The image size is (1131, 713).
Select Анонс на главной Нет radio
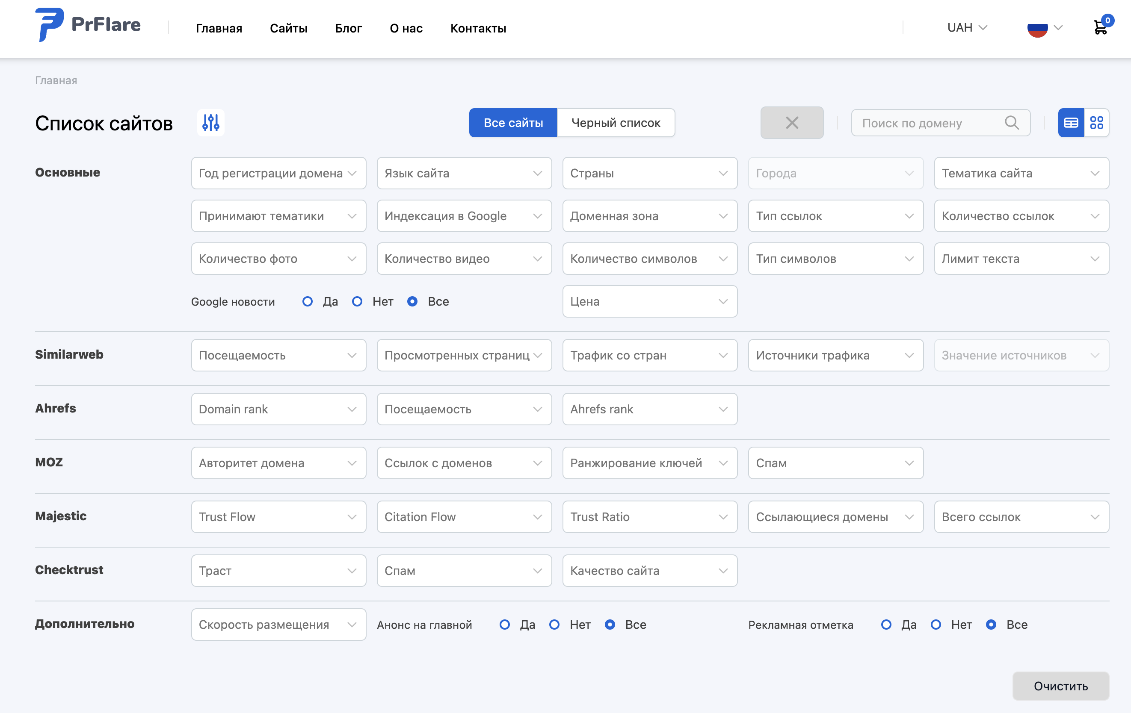(554, 624)
